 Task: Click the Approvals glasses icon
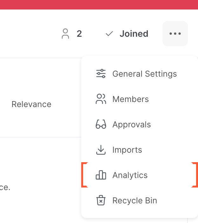coord(101,124)
